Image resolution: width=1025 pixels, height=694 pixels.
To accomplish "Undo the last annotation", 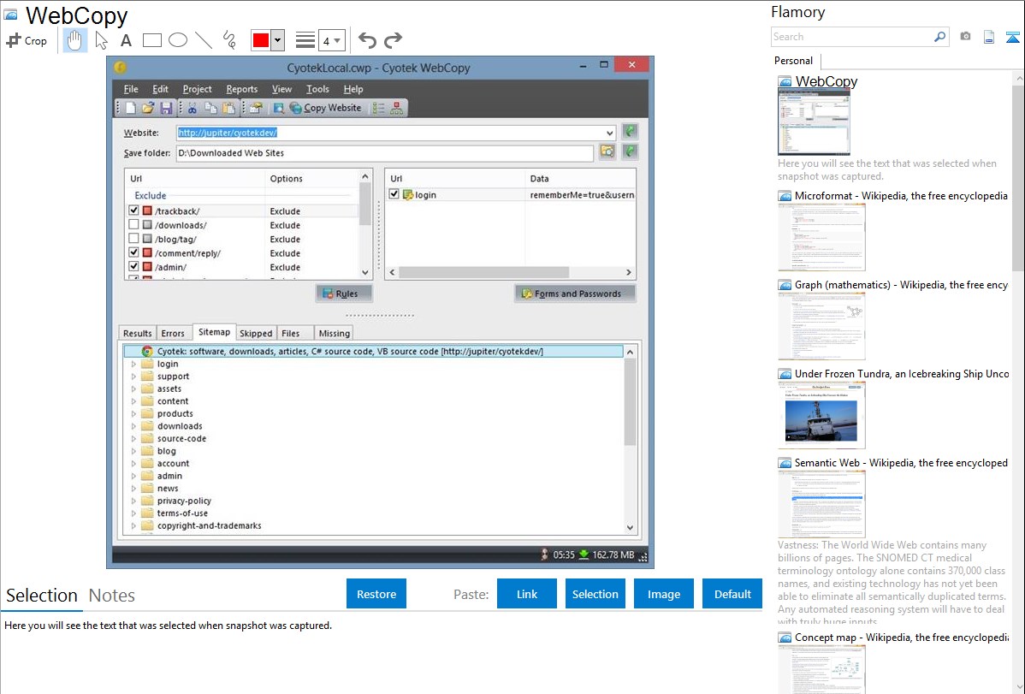I will click(x=367, y=40).
